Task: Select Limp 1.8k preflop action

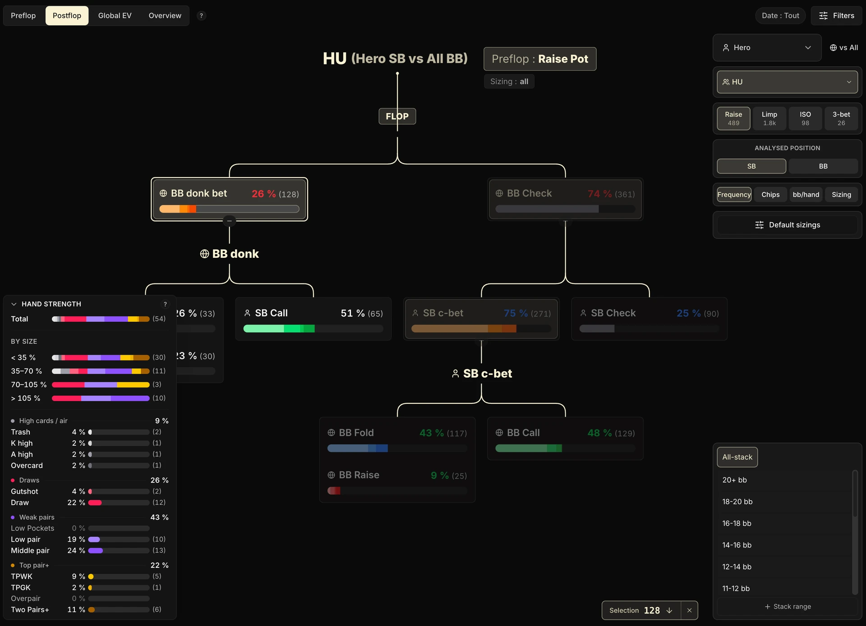Action: click(x=769, y=119)
